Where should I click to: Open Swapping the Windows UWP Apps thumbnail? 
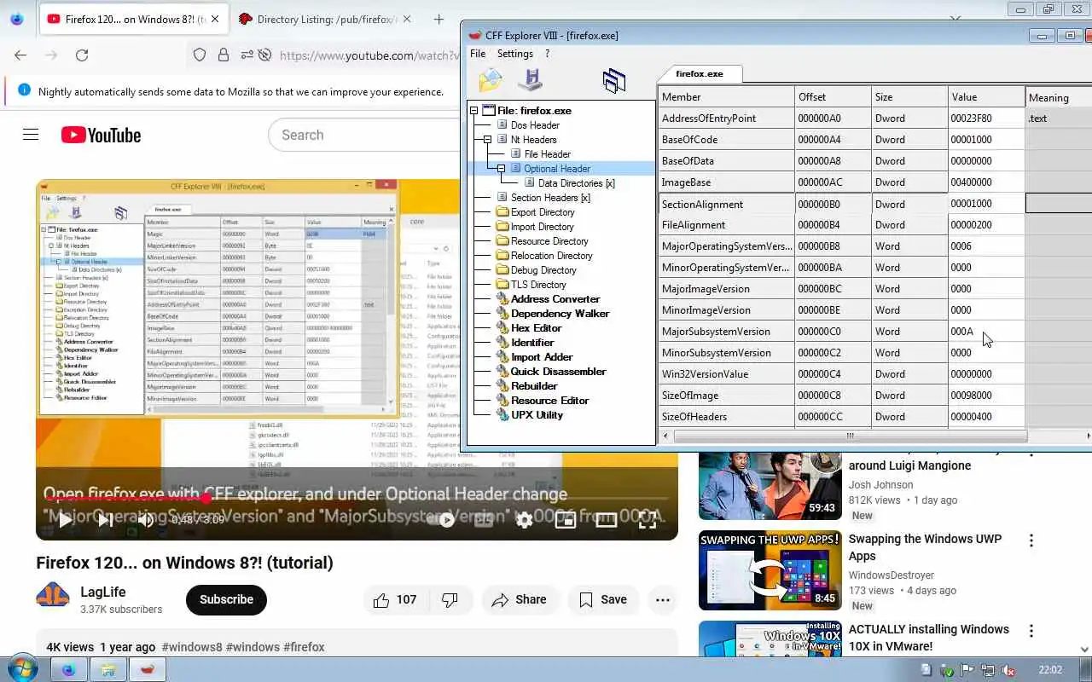click(x=770, y=570)
